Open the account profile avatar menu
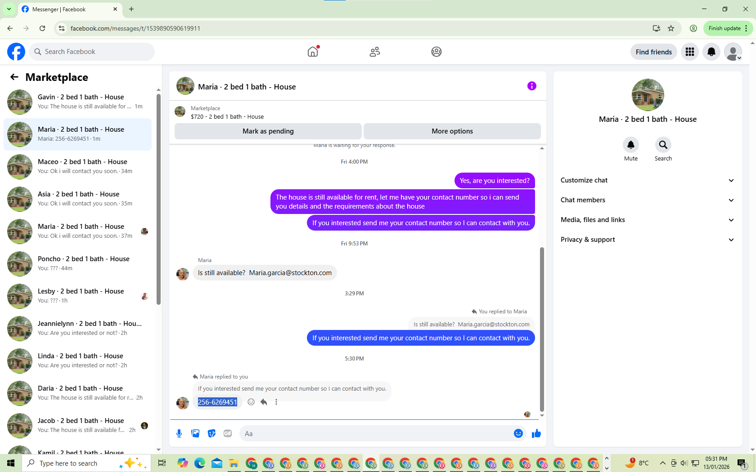This screenshot has width=756, height=472. [733, 52]
